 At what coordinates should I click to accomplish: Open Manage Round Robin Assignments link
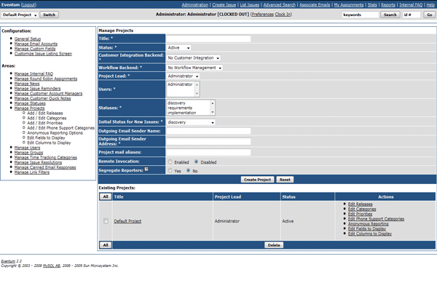pyautogui.click(x=46, y=79)
